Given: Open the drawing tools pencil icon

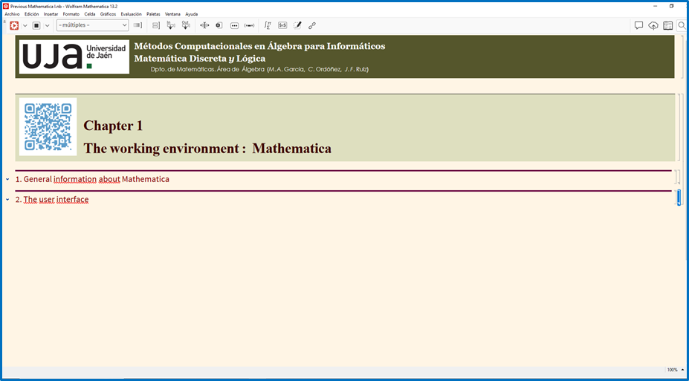Looking at the screenshot, I should point(297,25).
